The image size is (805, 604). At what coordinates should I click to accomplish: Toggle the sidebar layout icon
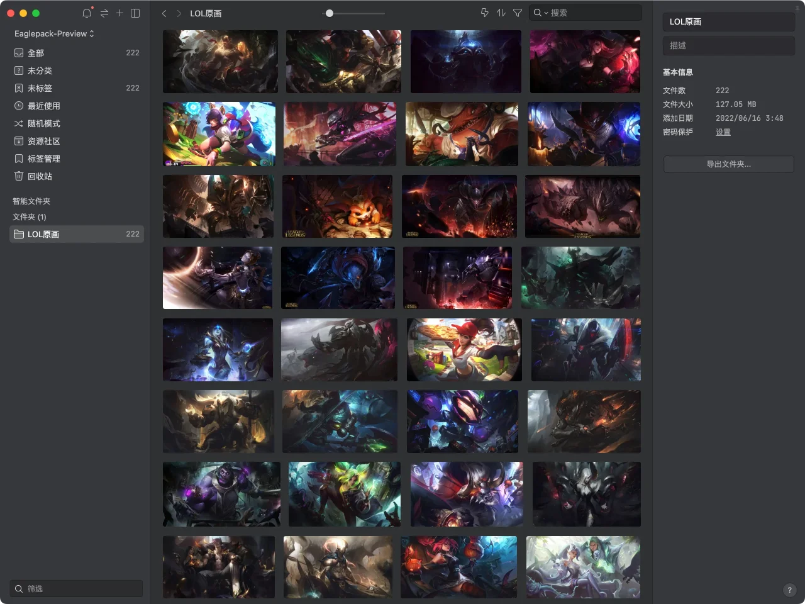tap(135, 13)
